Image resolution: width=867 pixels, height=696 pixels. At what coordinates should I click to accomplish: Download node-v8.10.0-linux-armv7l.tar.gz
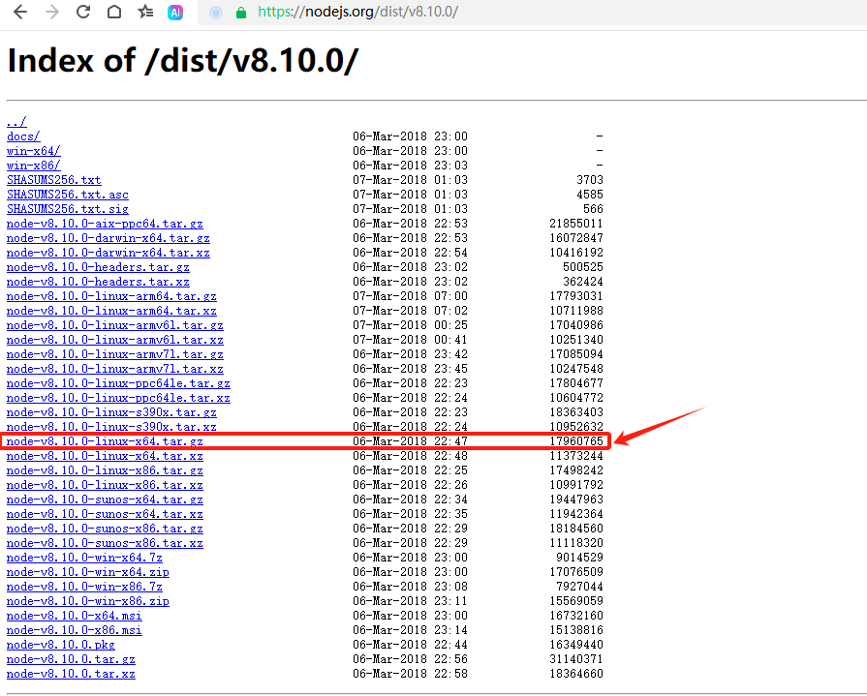tap(115, 354)
